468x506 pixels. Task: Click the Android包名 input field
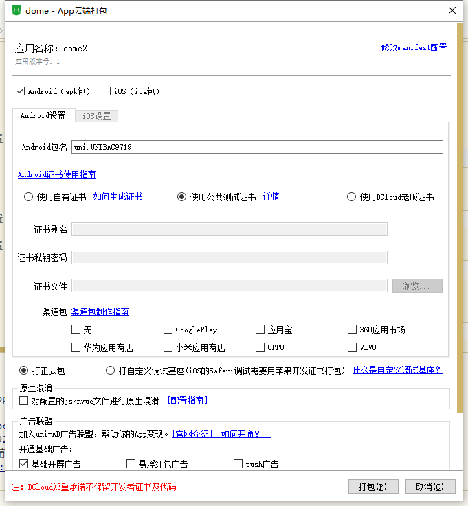[257, 147]
